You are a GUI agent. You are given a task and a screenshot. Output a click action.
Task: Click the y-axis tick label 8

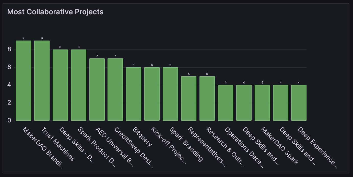coord(9,49)
